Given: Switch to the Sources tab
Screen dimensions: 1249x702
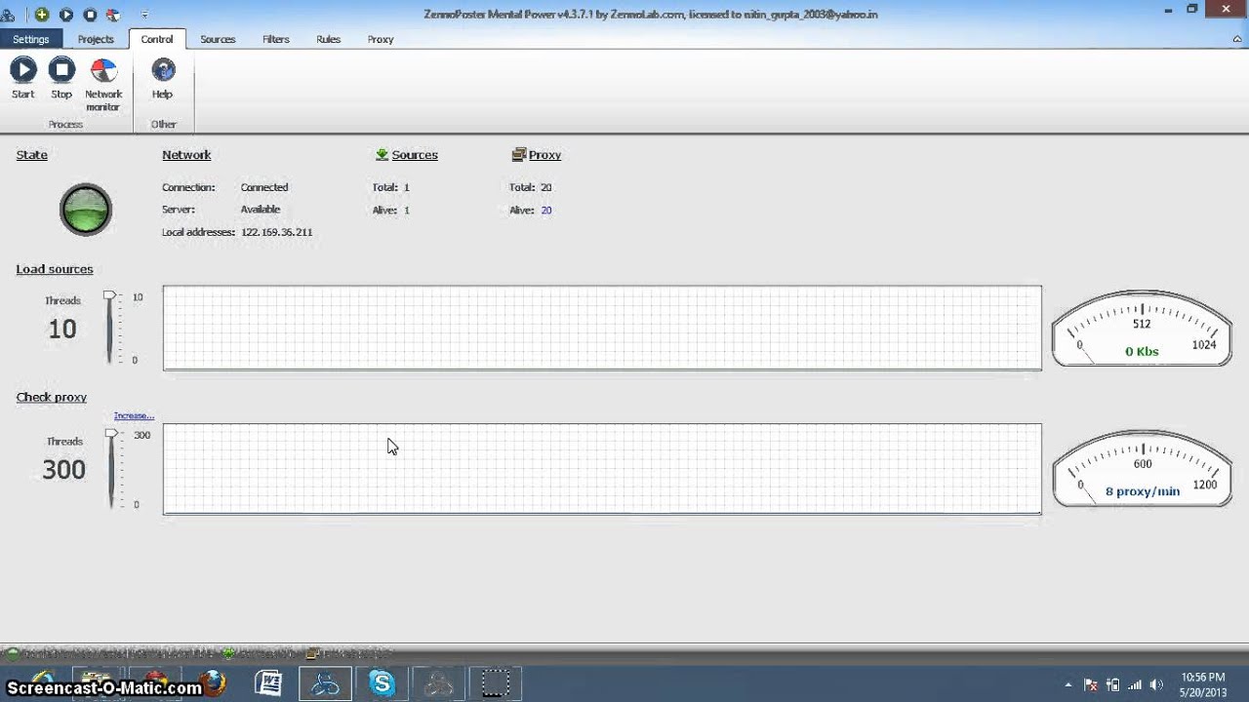Looking at the screenshot, I should 218,39.
